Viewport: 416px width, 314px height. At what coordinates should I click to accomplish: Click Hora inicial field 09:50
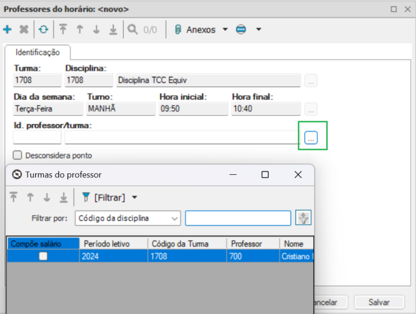(193, 109)
